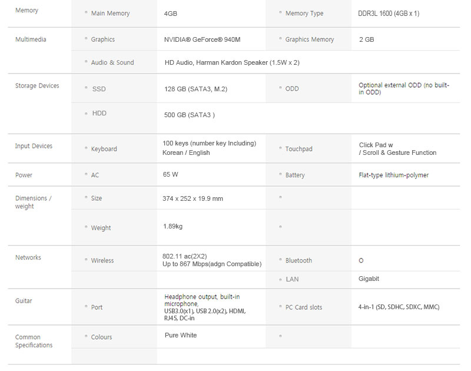The height and width of the screenshot is (371, 471).
Task: Click the Bluetooth spec label
Action: point(298,260)
